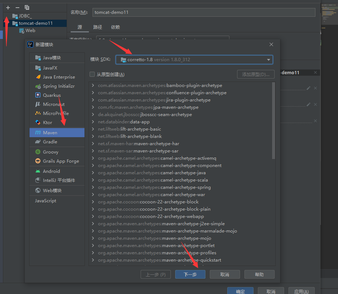Expand jbosscc-seam-archetype entry
Viewport: 338px width, 294px height.
click(93, 114)
